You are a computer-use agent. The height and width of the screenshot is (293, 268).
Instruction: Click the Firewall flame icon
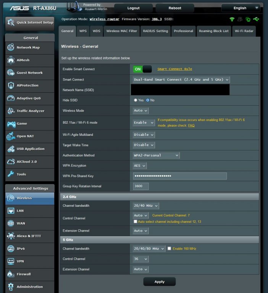coord(11,274)
